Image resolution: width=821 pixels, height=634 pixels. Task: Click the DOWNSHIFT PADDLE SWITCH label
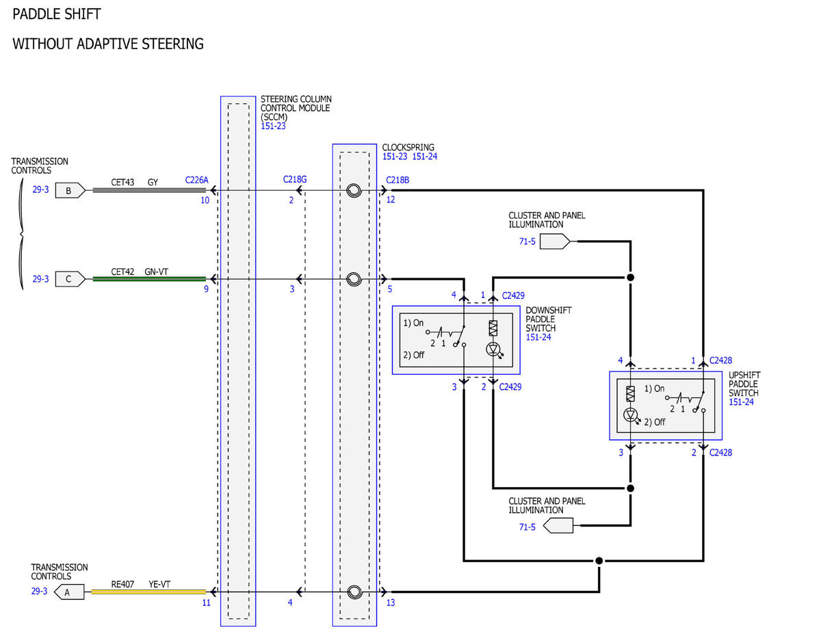pos(549,319)
